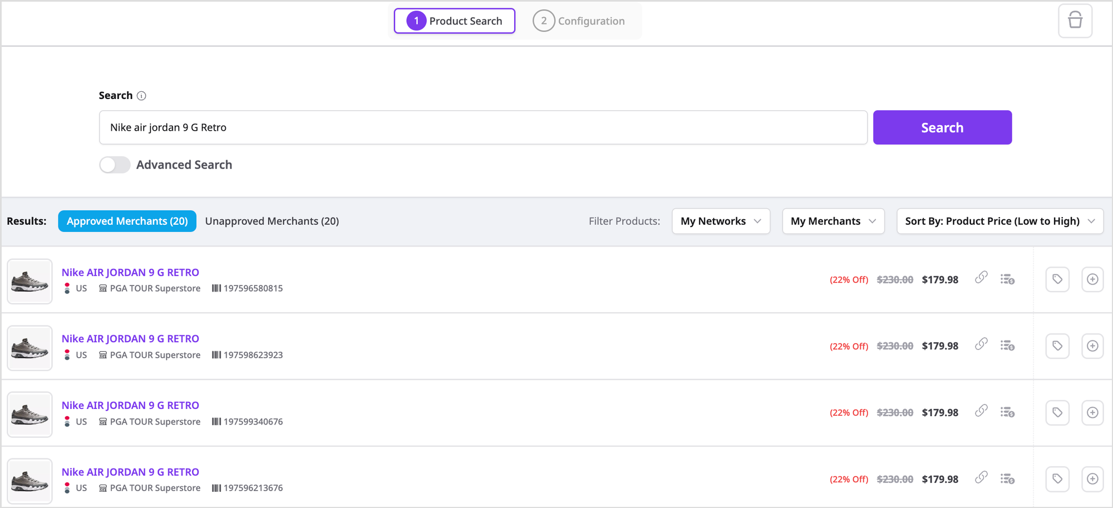Click $179.98 price for product 197599340676
Image resolution: width=1113 pixels, height=508 pixels.
940,412
